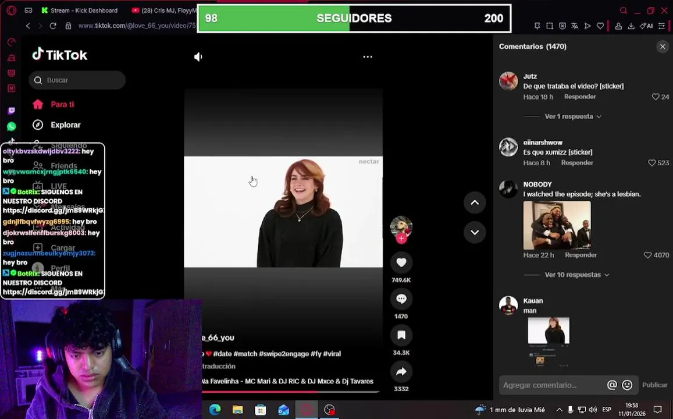
Task: Switch to the YouTube 'Cris MJ' tab
Action: 164,10
